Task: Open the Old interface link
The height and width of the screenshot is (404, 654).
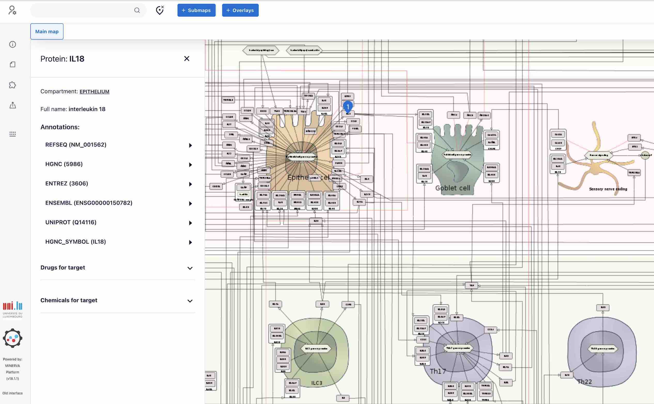Action: [x=12, y=393]
